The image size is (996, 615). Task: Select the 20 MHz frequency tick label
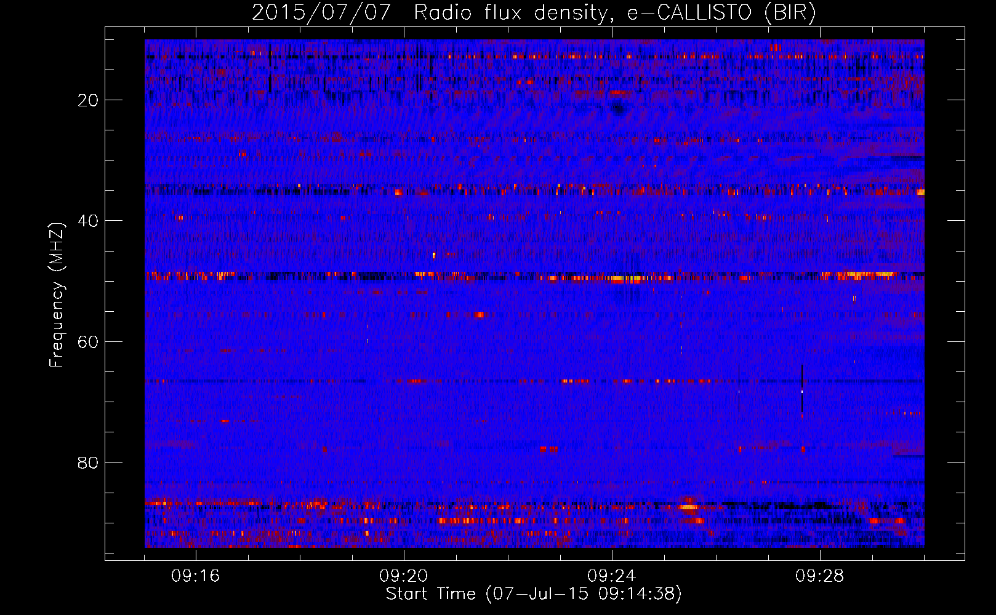point(89,100)
